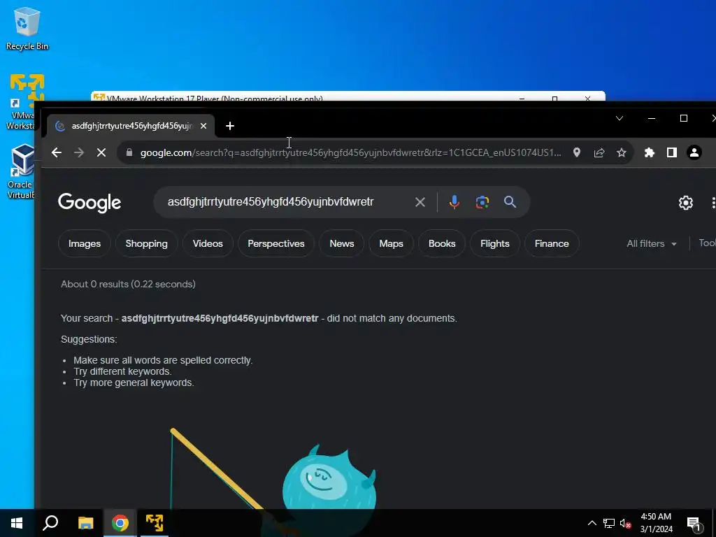Minimize the Chrome window
This screenshot has width=716, height=537.
[x=652, y=118]
